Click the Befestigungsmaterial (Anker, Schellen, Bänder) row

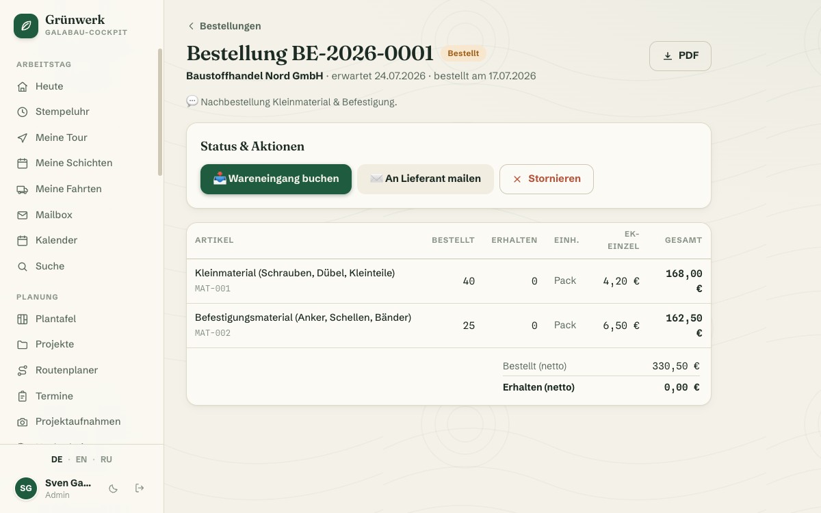(449, 326)
